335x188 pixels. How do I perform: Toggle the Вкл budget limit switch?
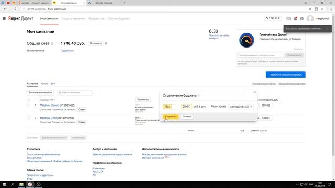(170, 107)
